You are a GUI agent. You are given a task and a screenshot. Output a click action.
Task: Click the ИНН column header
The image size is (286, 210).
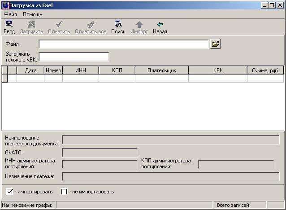point(81,70)
